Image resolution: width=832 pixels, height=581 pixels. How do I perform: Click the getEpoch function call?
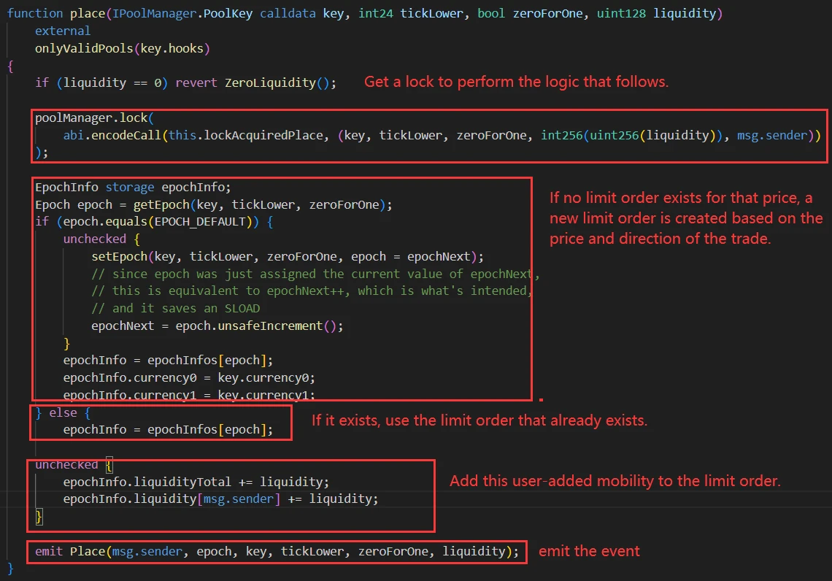(x=158, y=204)
